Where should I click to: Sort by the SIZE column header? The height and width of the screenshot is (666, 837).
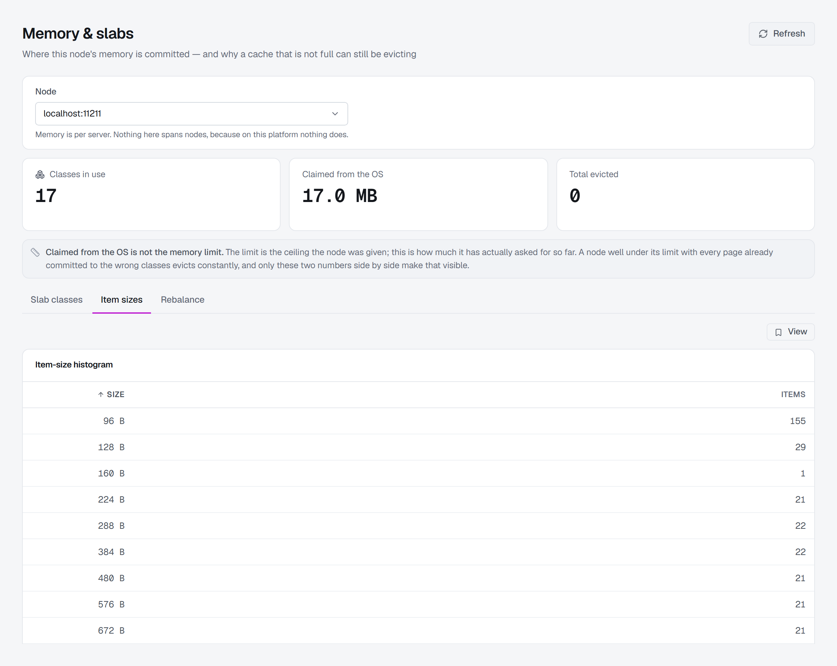pyautogui.click(x=111, y=394)
